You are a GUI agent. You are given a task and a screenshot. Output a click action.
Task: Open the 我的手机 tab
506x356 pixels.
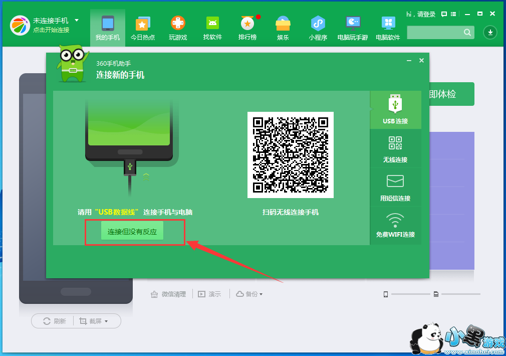[107, 28]
